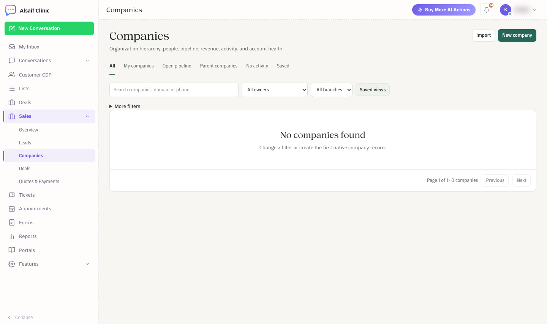Viewport: 547px width, 324px height.
Task: Click Buy More AI Actions button
Action: tap(444, 10)
